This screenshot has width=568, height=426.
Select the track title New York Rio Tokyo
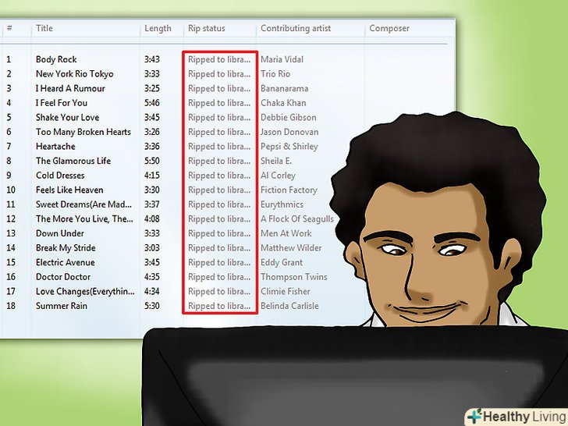[74, 74]
